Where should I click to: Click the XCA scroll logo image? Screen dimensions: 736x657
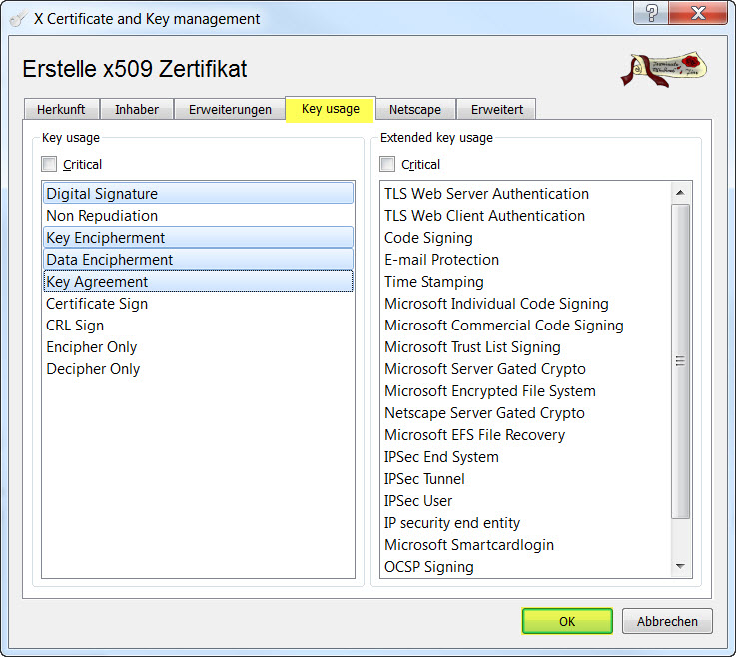point(662,68)
